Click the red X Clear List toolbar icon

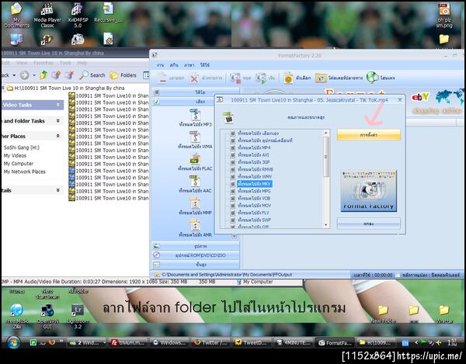194,78
